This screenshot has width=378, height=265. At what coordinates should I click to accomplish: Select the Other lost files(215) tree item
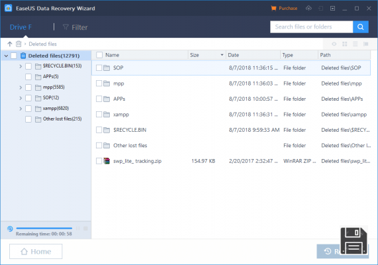click(62, 119)
